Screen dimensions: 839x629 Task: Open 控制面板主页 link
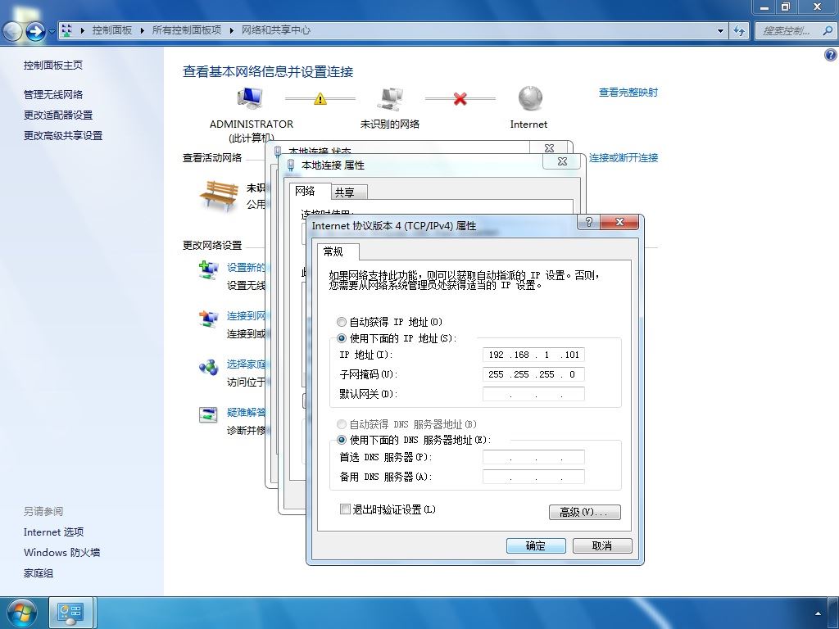click(x=53, y=66)
